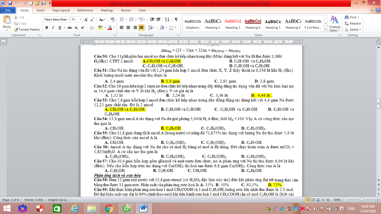The image size is (381, 214).
Task: Apply the Emphasis style
Action: (193, 24)
